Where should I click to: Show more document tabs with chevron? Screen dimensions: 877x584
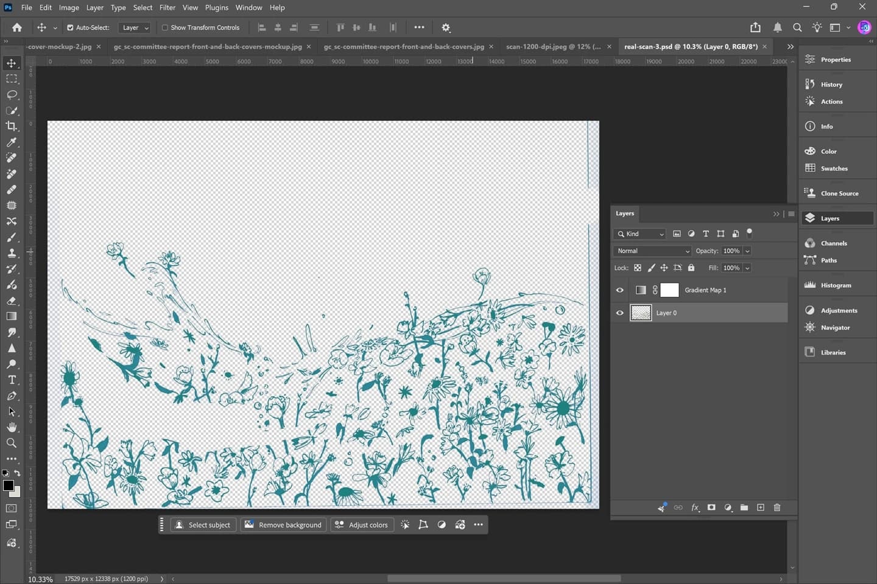791,47
